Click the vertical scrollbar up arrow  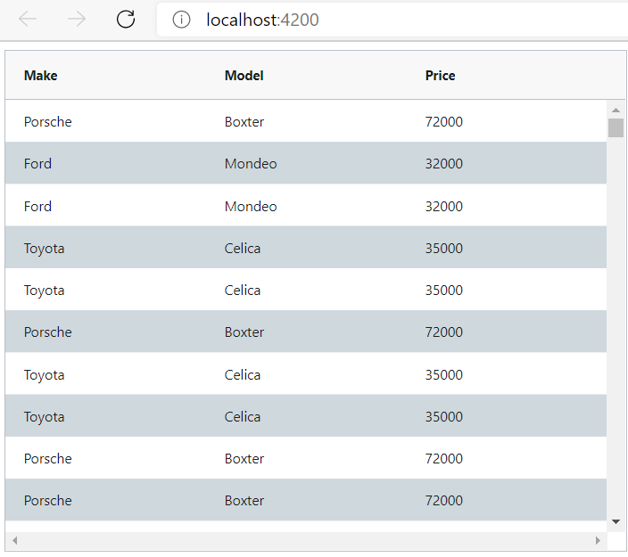coord(616,110)
